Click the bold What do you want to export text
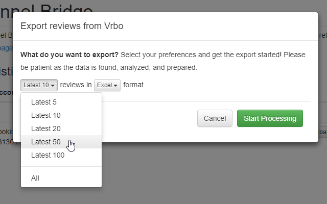327x204 pixels. (69, 55)
